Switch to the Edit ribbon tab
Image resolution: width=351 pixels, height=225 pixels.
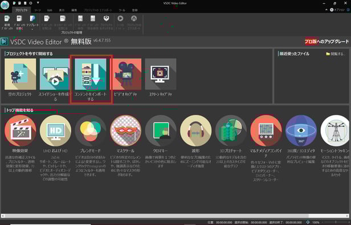pyautogui.click(x=50, y=10)
